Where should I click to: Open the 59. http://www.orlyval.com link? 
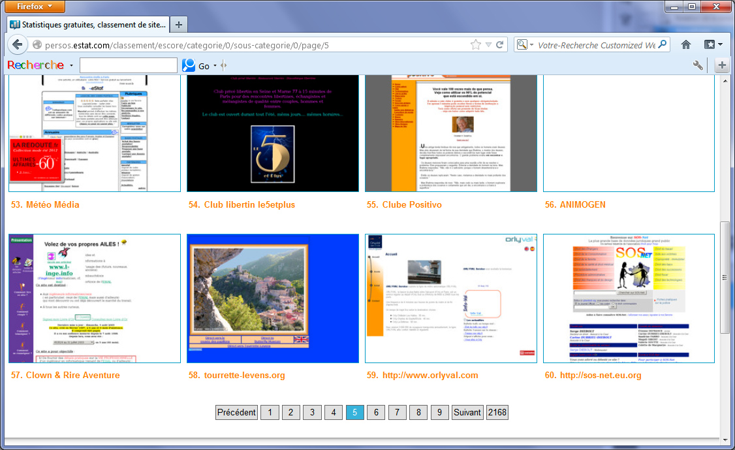coord(422,375)
